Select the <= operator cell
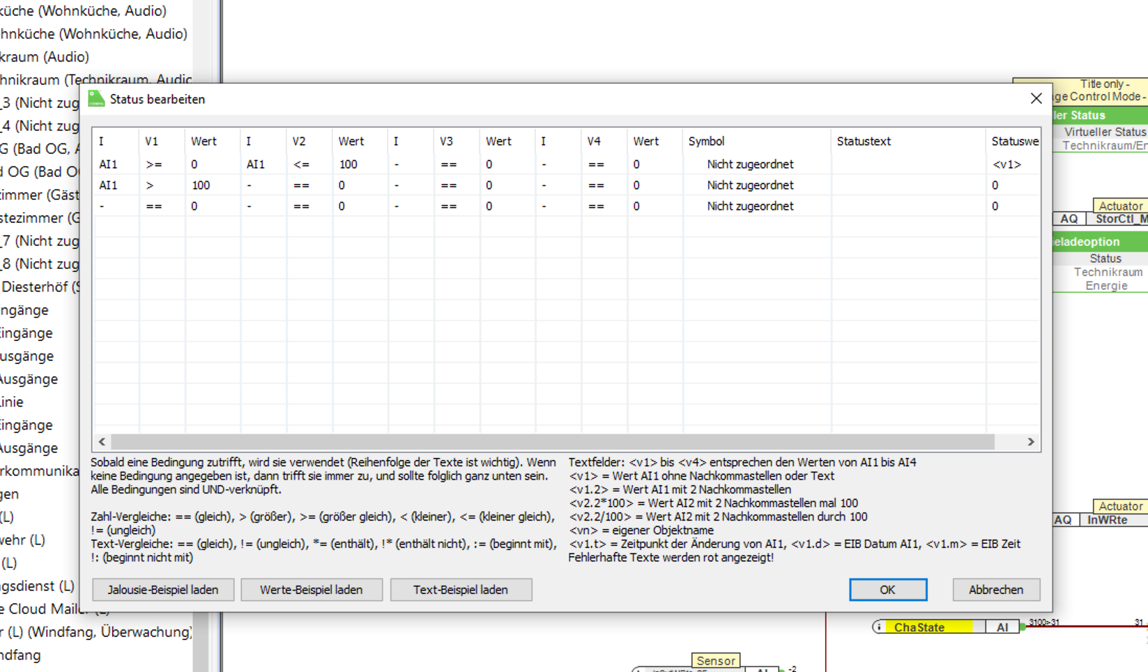The image size is (1148, 672). point(301,165)
